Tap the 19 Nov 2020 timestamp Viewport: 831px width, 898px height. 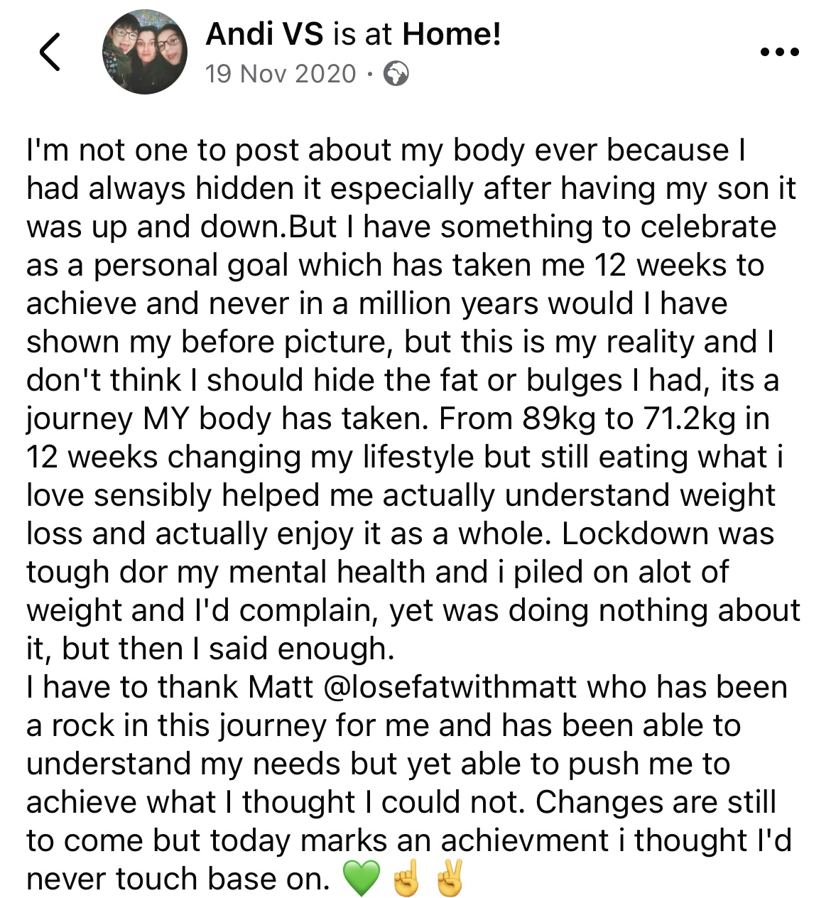click(281, 73)
